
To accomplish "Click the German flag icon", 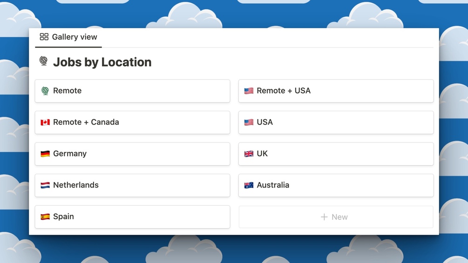I will pyautogui.click(x=45, y=154).
